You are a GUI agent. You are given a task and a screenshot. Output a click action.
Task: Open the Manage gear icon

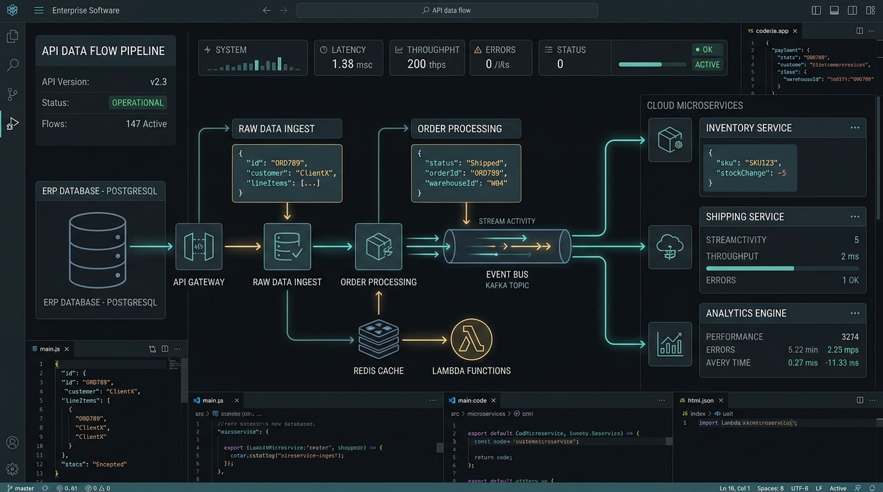click(12, 469)
